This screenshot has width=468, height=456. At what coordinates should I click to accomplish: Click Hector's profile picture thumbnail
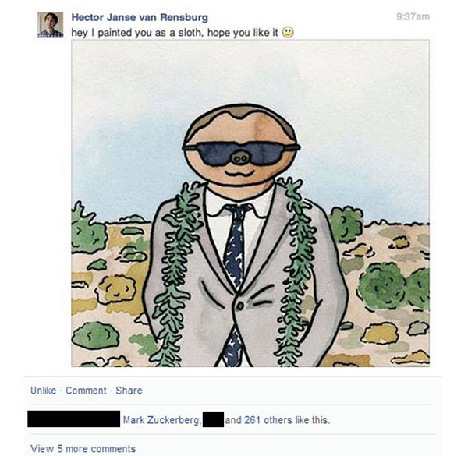tap(50, 24)
